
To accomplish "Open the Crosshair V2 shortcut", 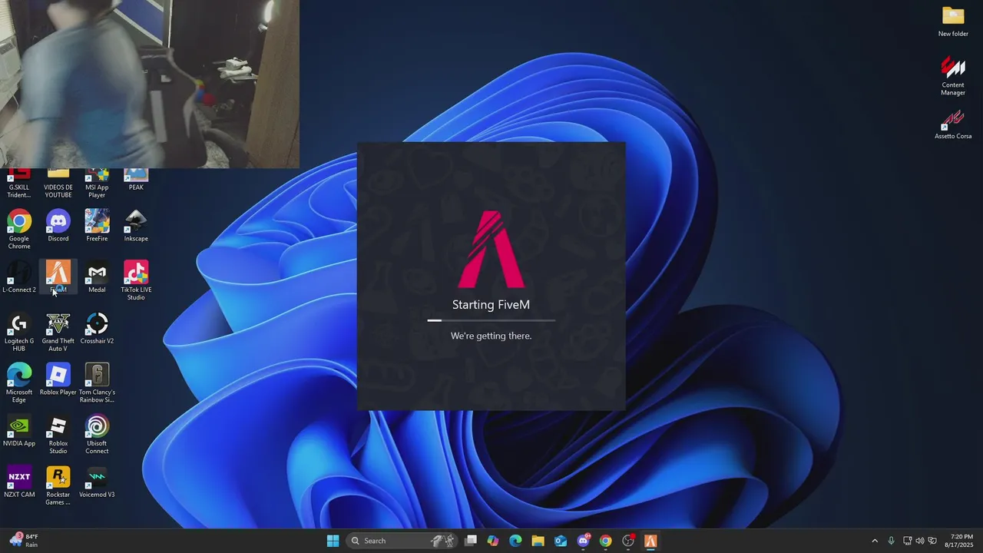I will [97, 328].
